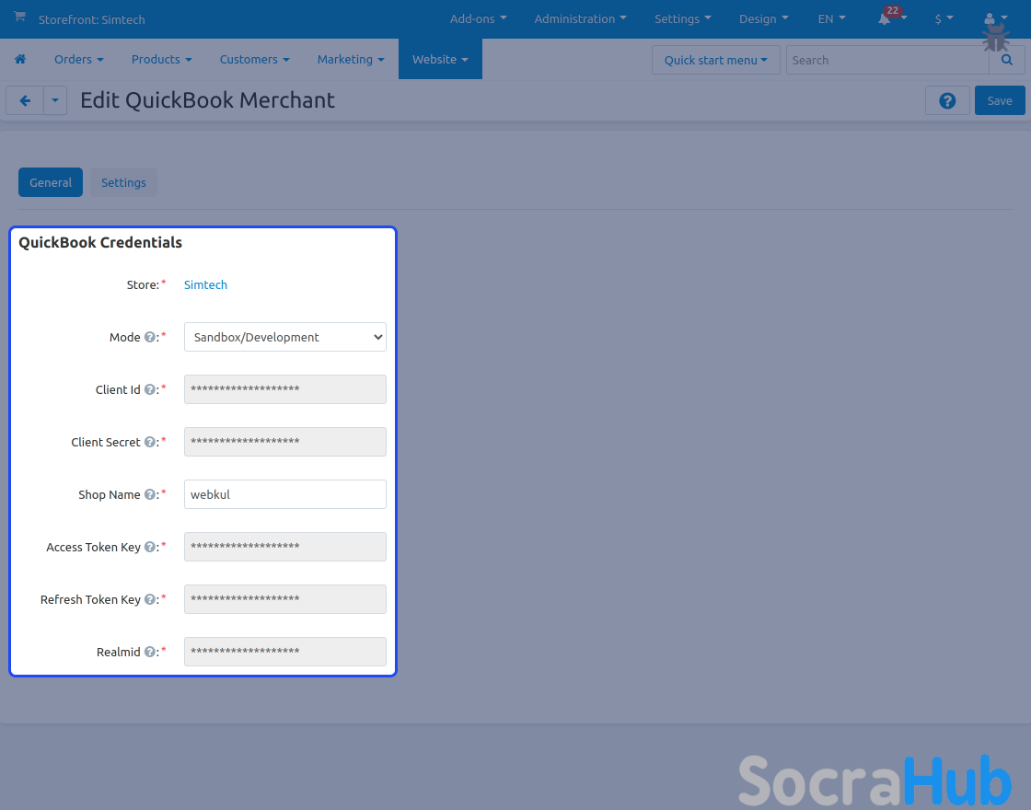Click the help icon beside Client Secret
Image resolution: width=1031 pixels, height=810 pixels.
coord(149,443)
